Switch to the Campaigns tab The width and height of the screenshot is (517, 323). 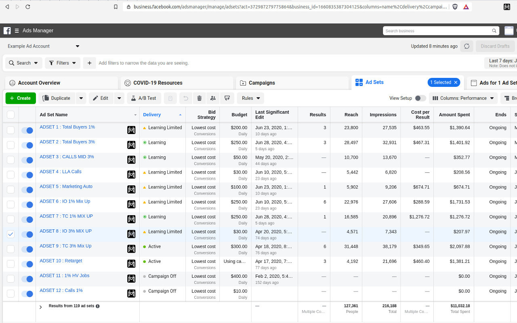(262, 83)
